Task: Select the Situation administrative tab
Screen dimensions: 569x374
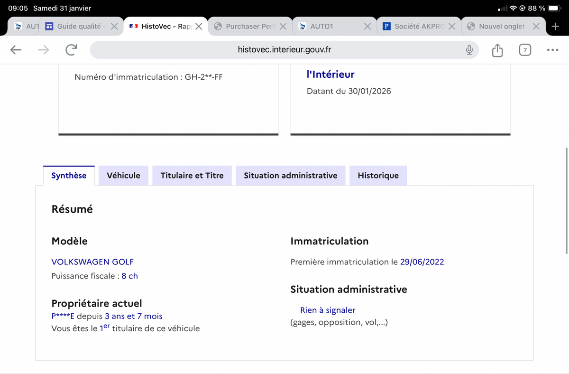Action: coord(290,176)
